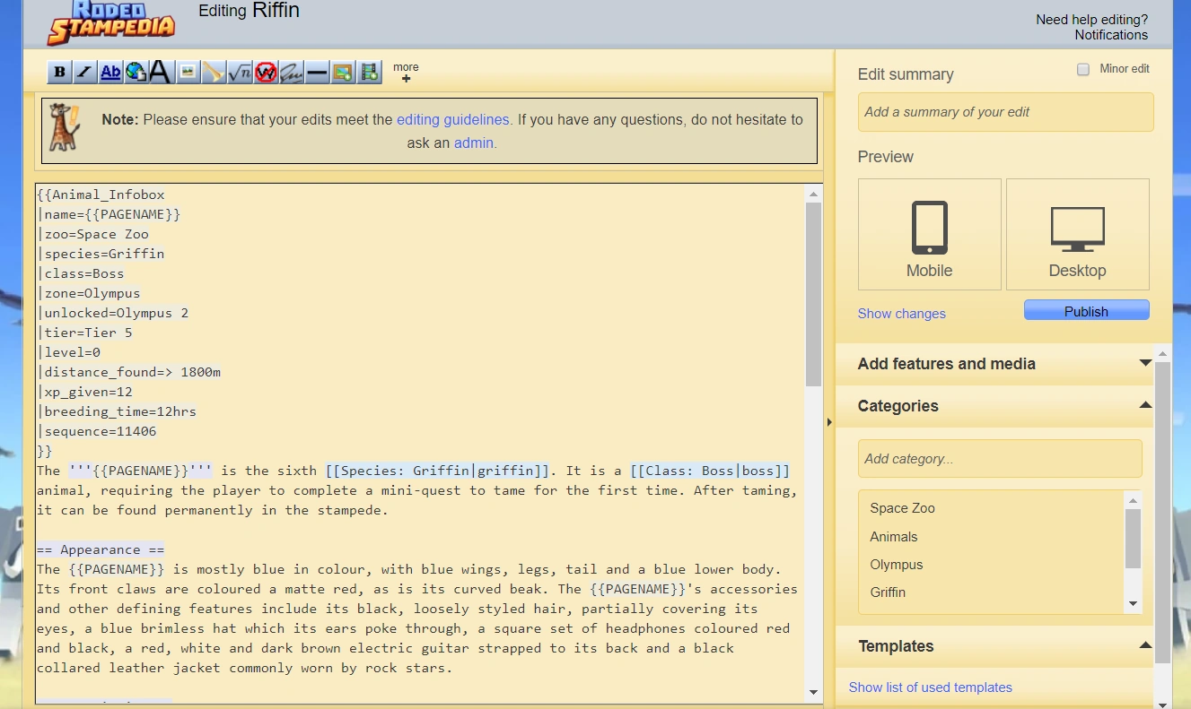Click the line reading |zoo=Space Zoo
1191x709 pixels.
[93, 234]
